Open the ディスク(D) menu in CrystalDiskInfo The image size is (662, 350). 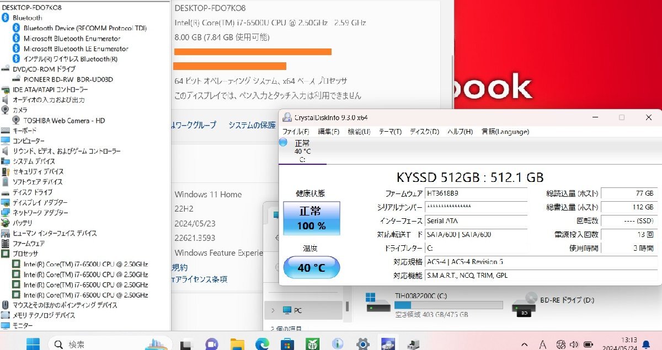(x=424, y=132)
